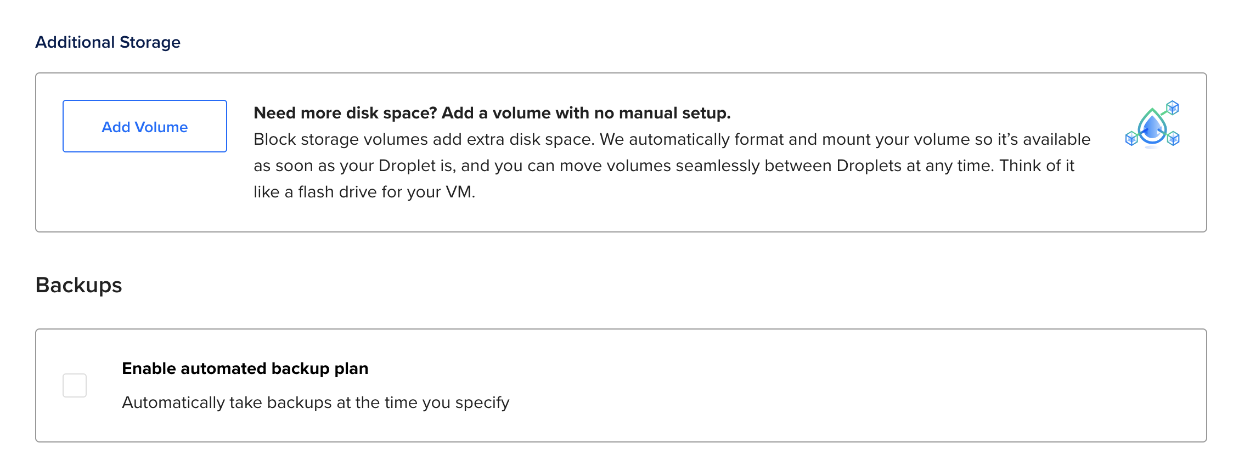Image resolution: width=1233 pixels, height=471 pixels.
Task: Click the bottom-left cube in the storage illustration
Action: [1131, 139]
